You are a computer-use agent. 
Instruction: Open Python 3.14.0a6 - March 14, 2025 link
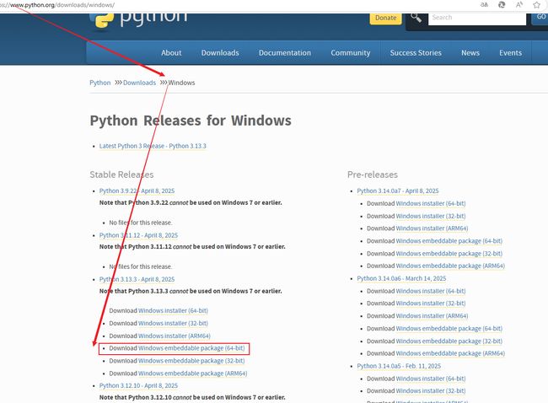(x=401, y=278)
